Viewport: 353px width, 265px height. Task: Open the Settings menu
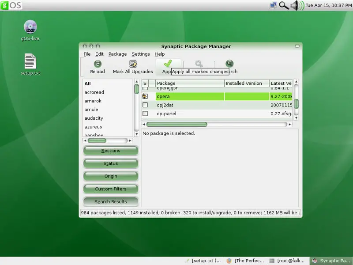click(x=141, y=54)
